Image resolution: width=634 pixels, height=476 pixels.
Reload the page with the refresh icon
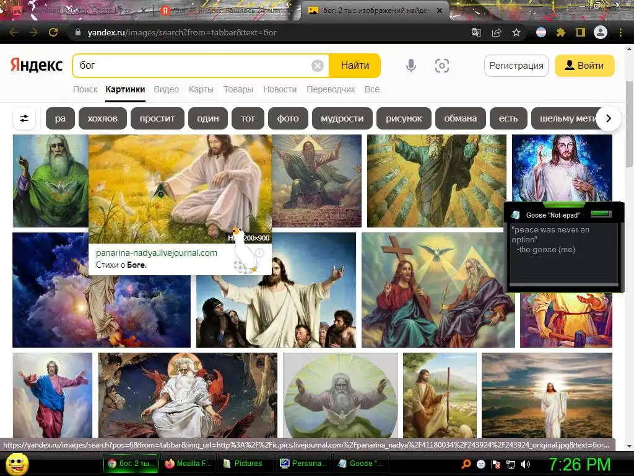coord(53,32)
